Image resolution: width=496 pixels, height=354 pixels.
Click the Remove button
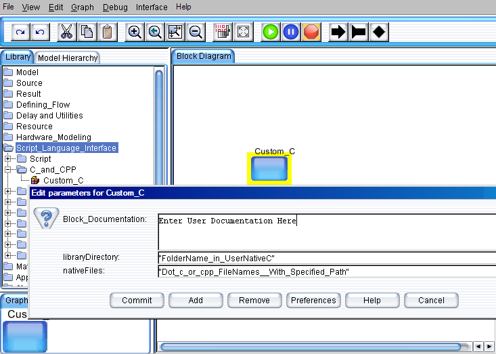254,301
